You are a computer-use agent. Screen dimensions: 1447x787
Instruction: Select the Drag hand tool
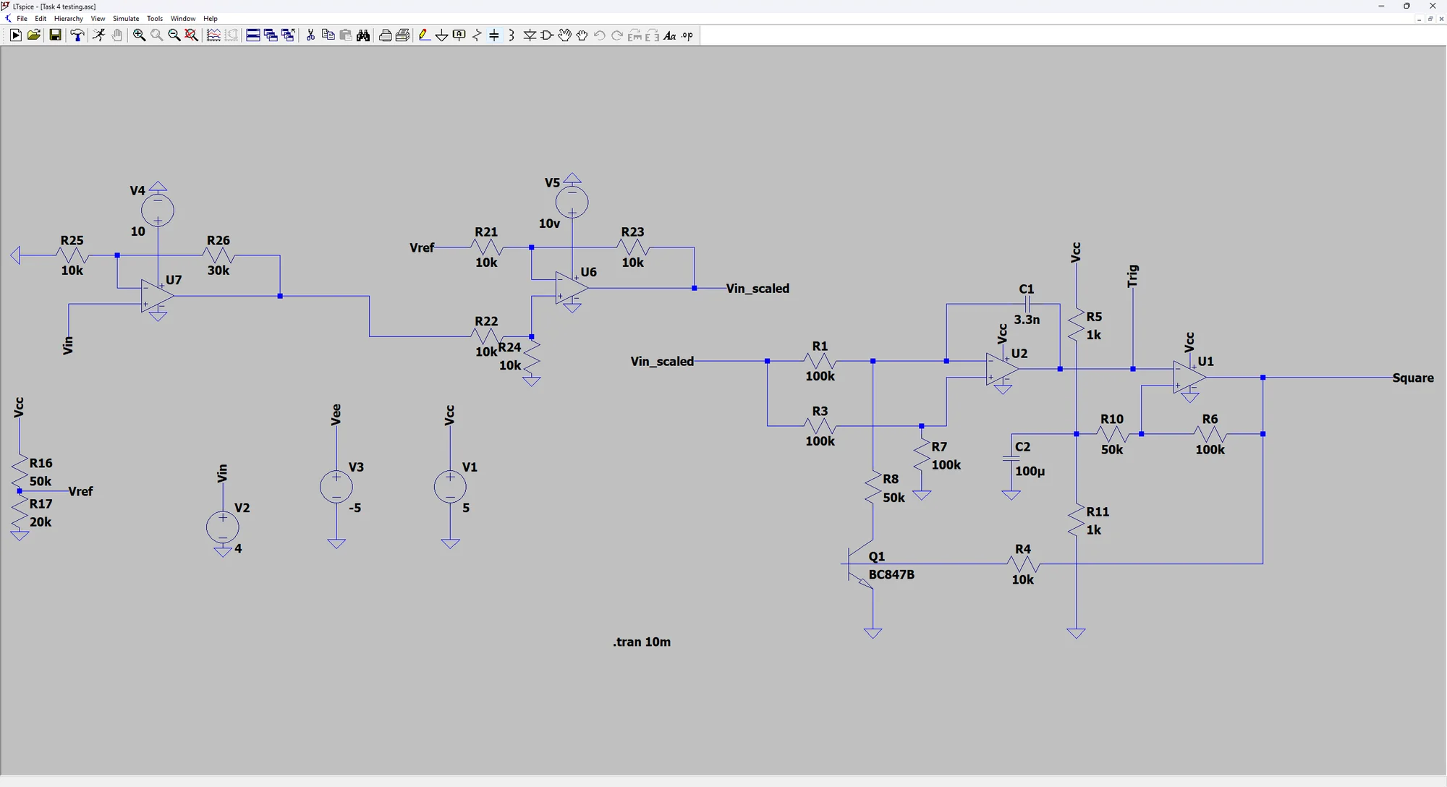[582, 35]
